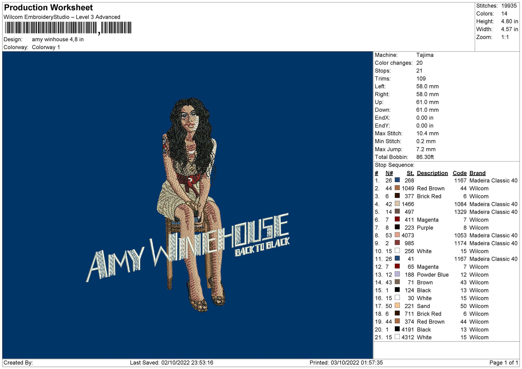The height and width of the screenshot is (369, 522).
Task: Click the Production Worksheet heading
Action: tap(48, 8)
